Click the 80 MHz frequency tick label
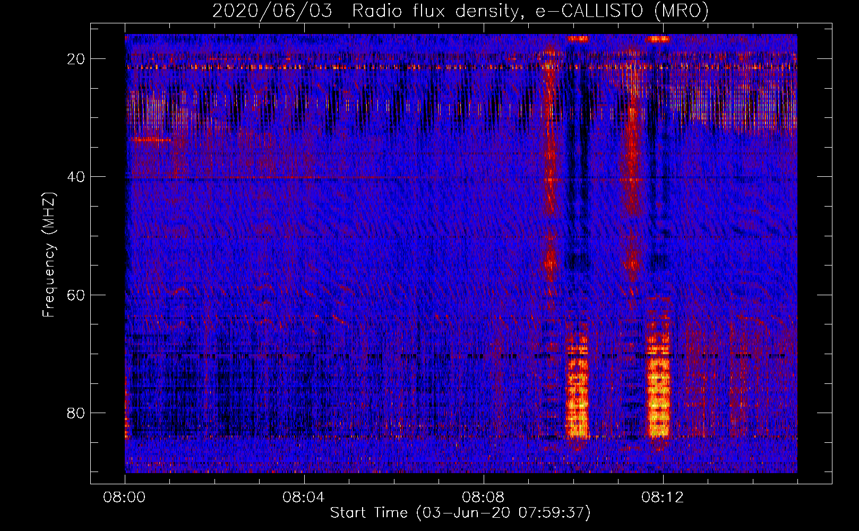Image resolution: width=859 pixels, height=531 pixels. [76, 413]
